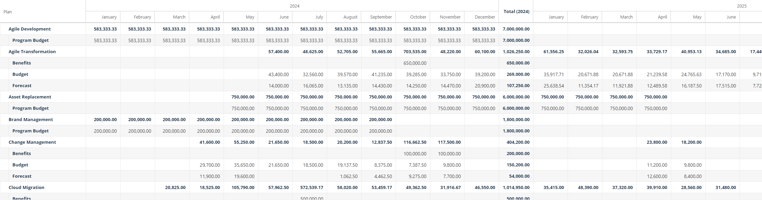Viewport: 762px width, 200px height.
Task: Select the Cloud Migration plan row
Action: 26,187
